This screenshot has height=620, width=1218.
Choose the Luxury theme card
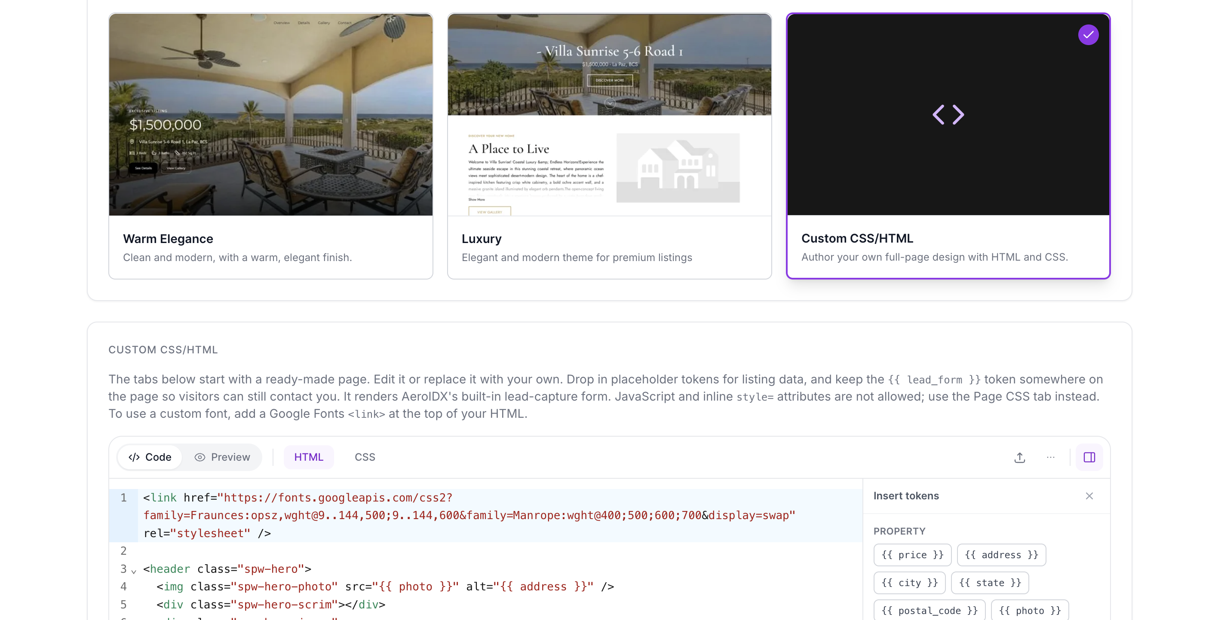pyautogui.click(x=609, y=146)
